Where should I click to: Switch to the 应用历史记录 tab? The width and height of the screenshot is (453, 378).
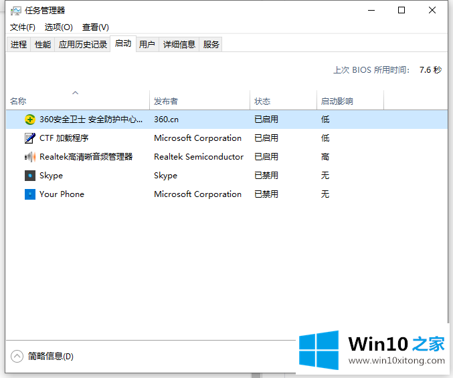(82, 44)
